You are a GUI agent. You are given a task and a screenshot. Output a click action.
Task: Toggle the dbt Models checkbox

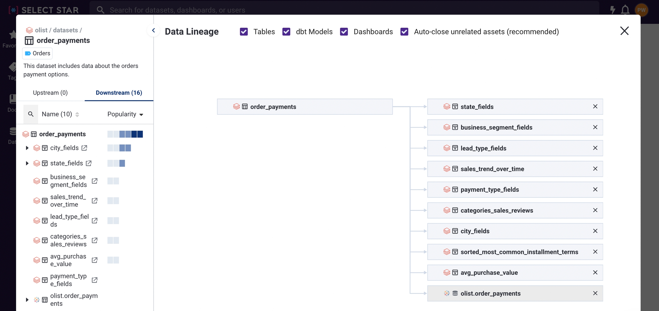(286, 32)
